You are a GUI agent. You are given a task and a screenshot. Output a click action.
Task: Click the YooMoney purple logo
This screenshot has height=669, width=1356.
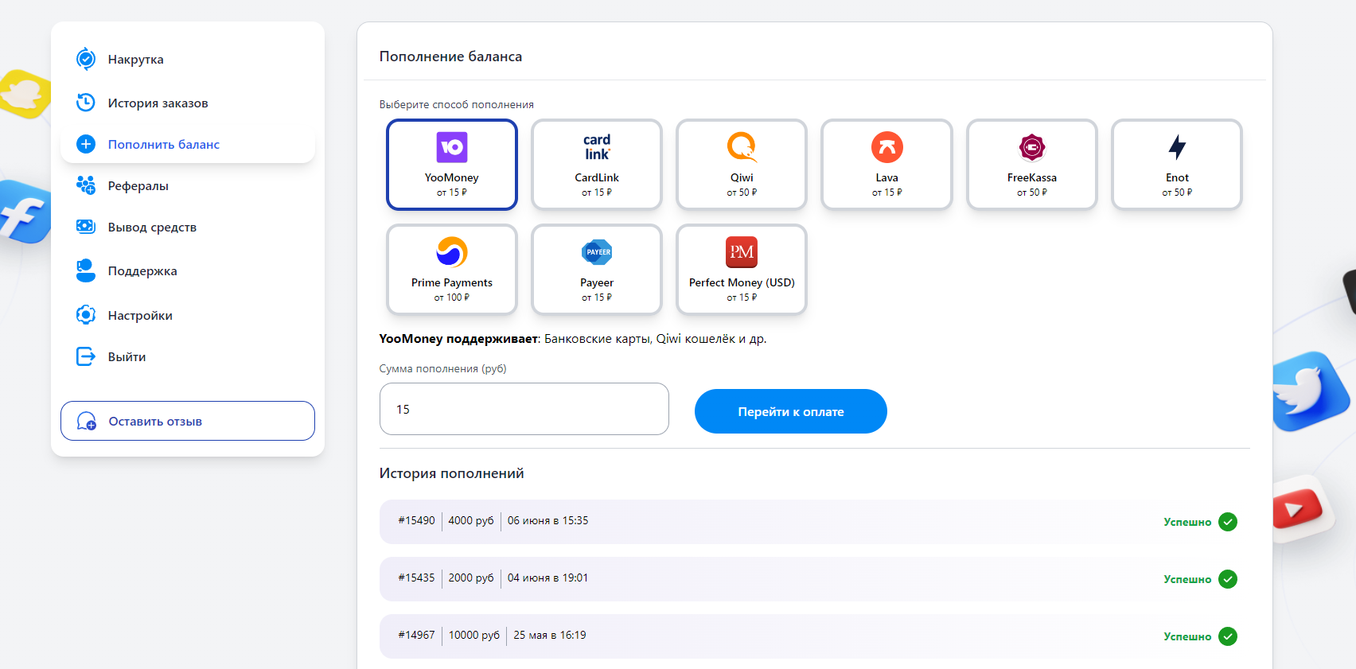452,147
